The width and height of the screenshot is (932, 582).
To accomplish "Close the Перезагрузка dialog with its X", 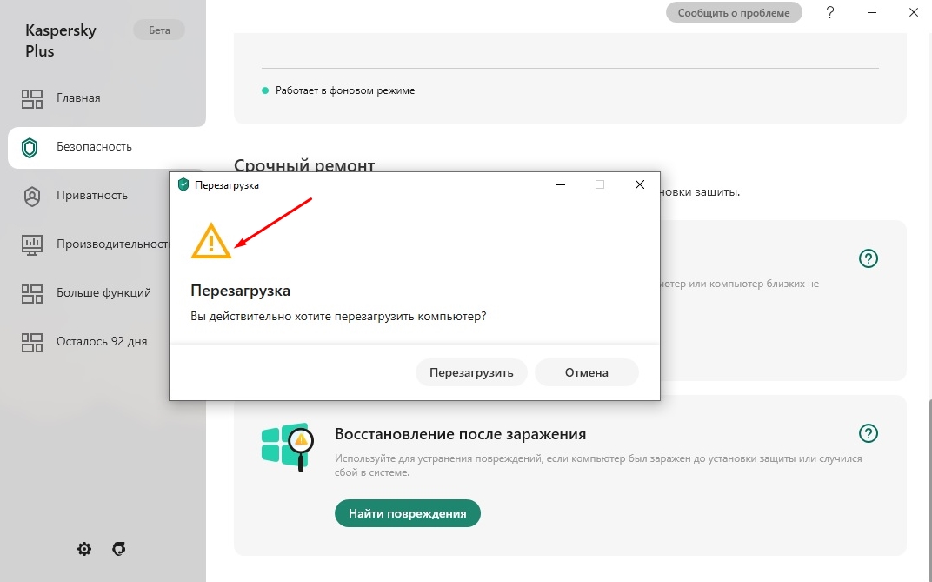I will (x=640, y=185).
